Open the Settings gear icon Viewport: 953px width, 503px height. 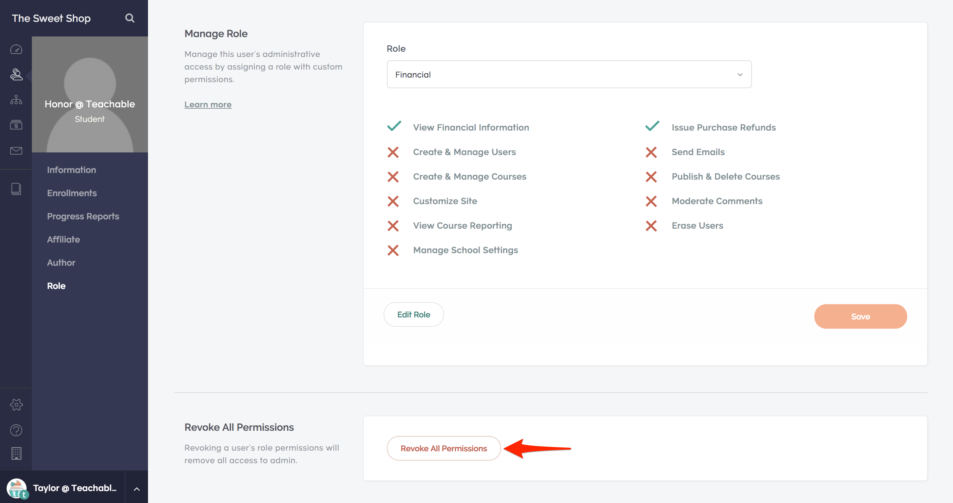tap(16, 405)
